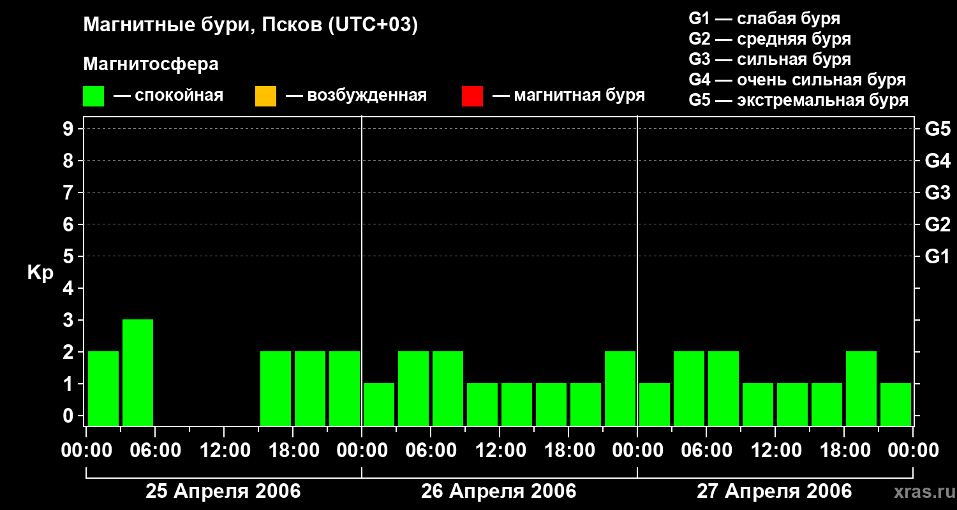Click the 12:00–15:00 bar on 27 April

tap(792, 404)
